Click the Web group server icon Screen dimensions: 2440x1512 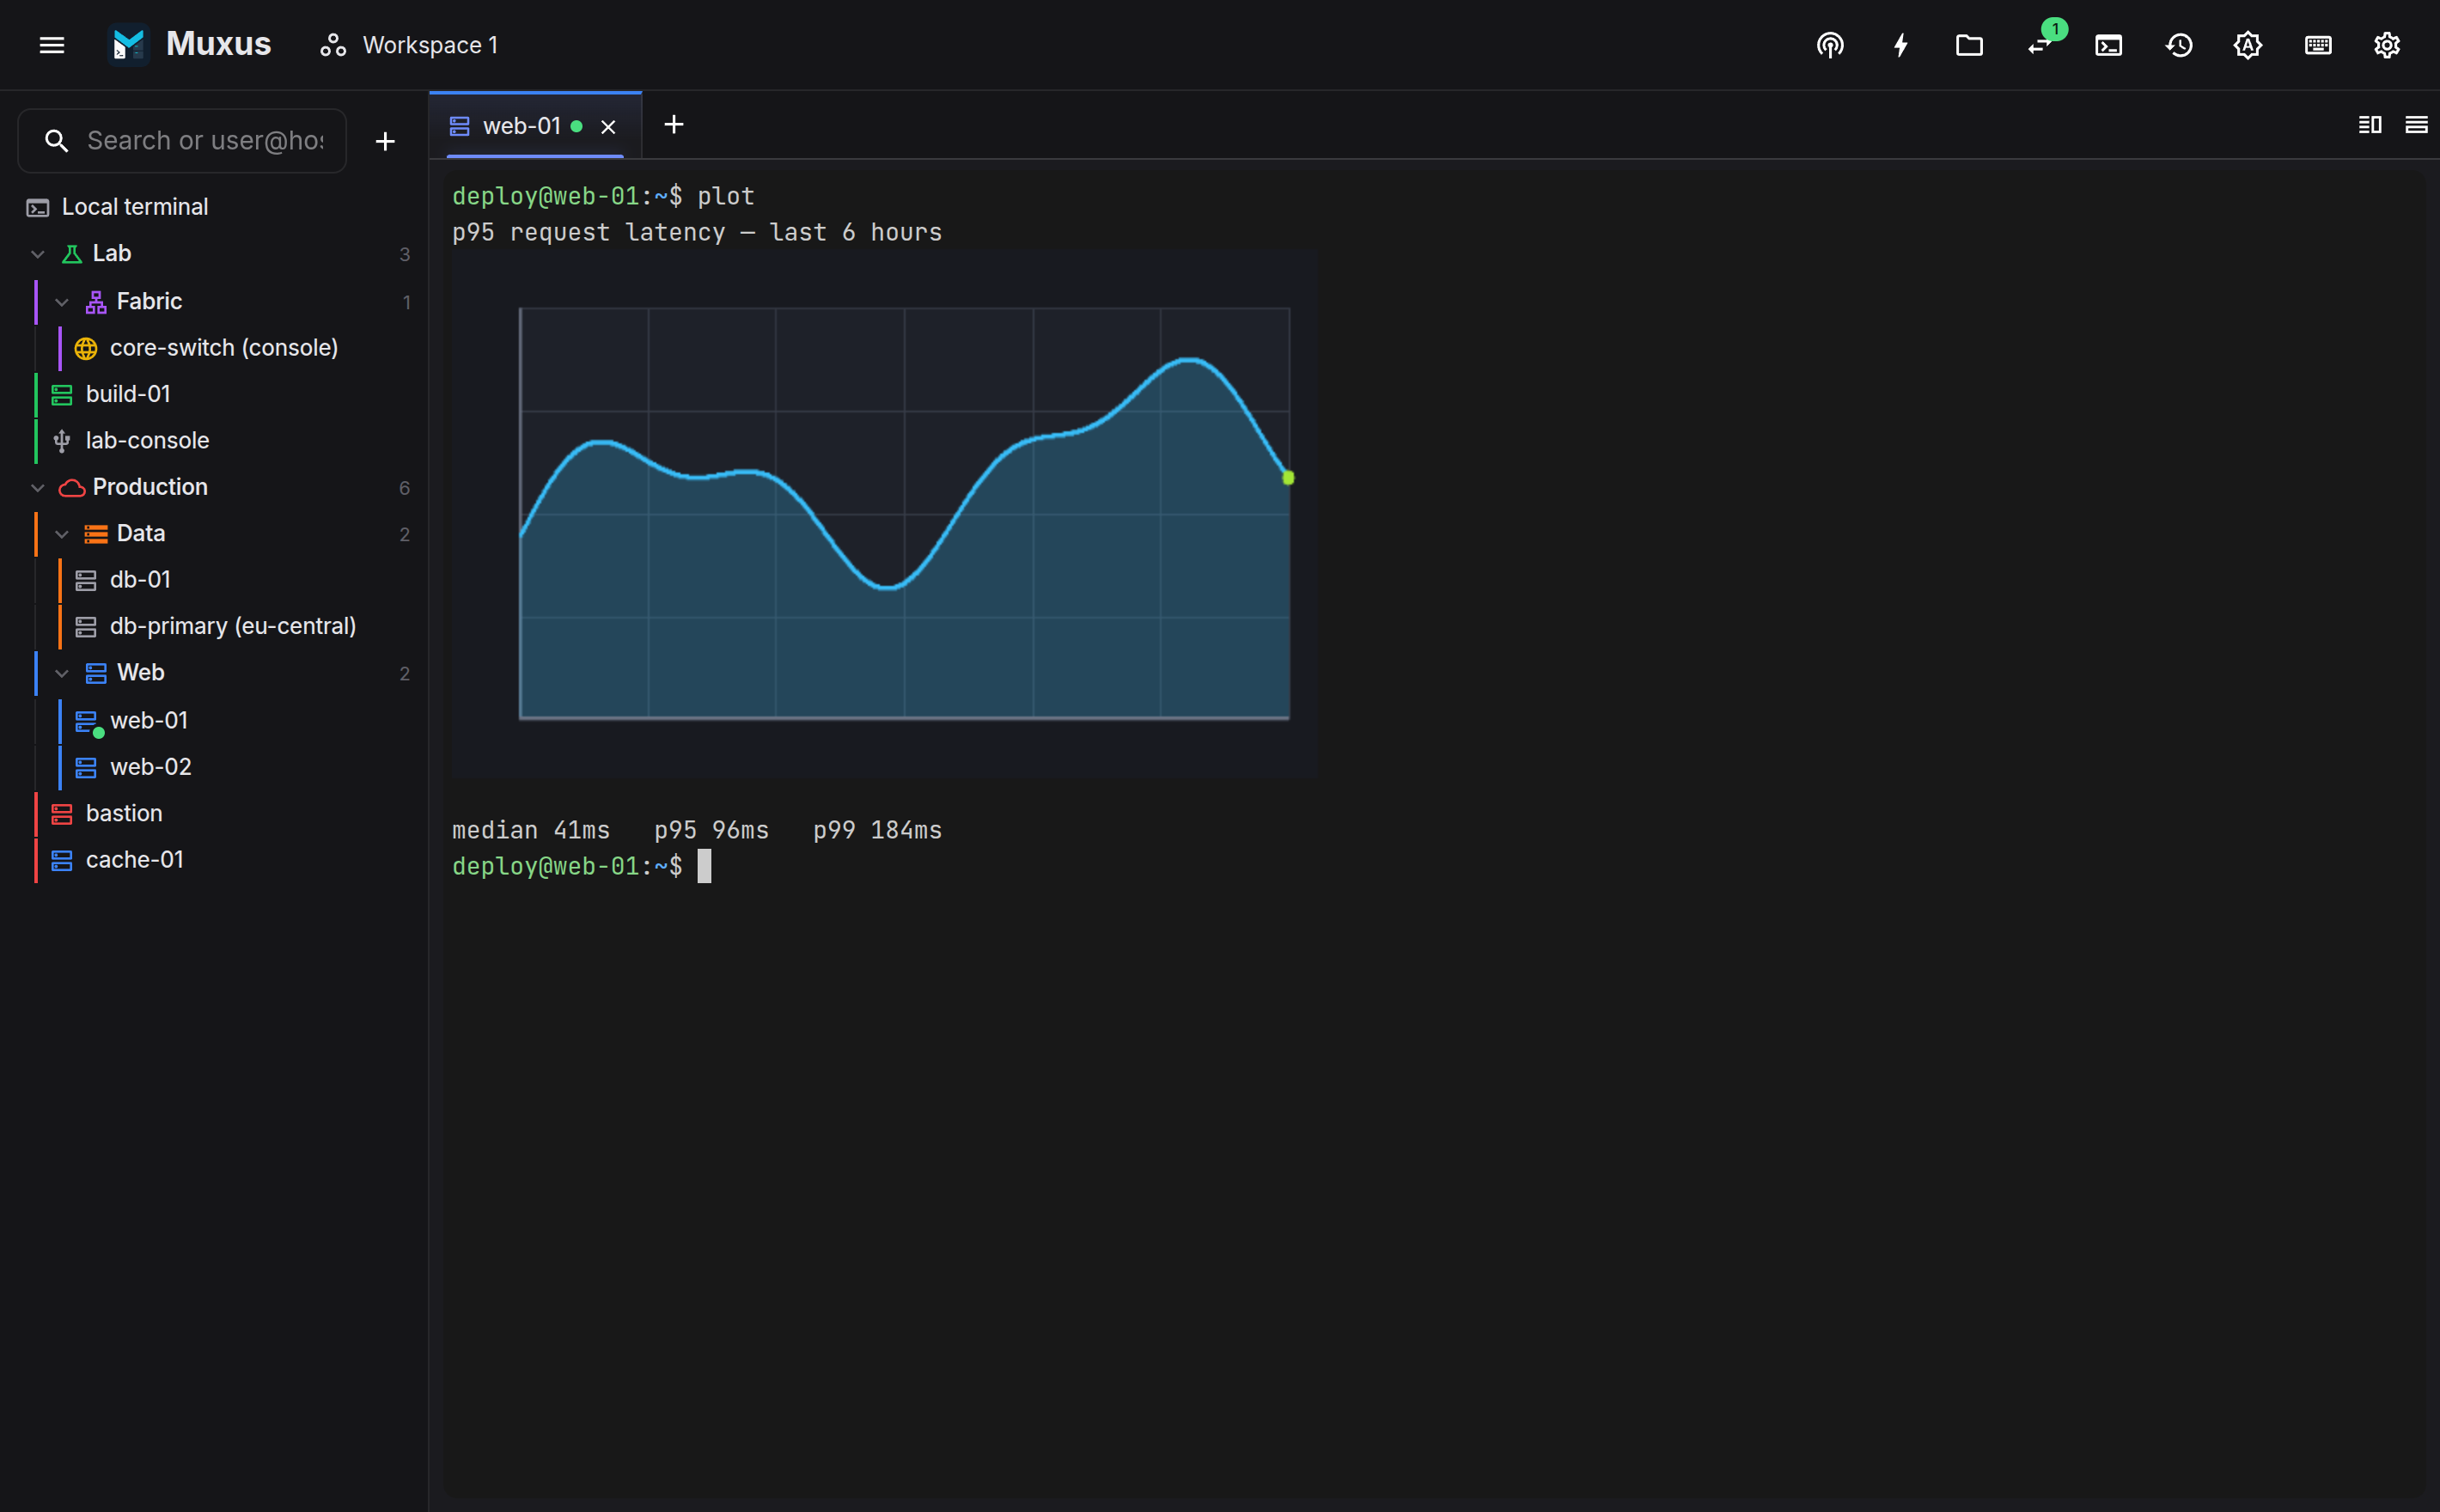pyautogui.click(x=96, y=674)
